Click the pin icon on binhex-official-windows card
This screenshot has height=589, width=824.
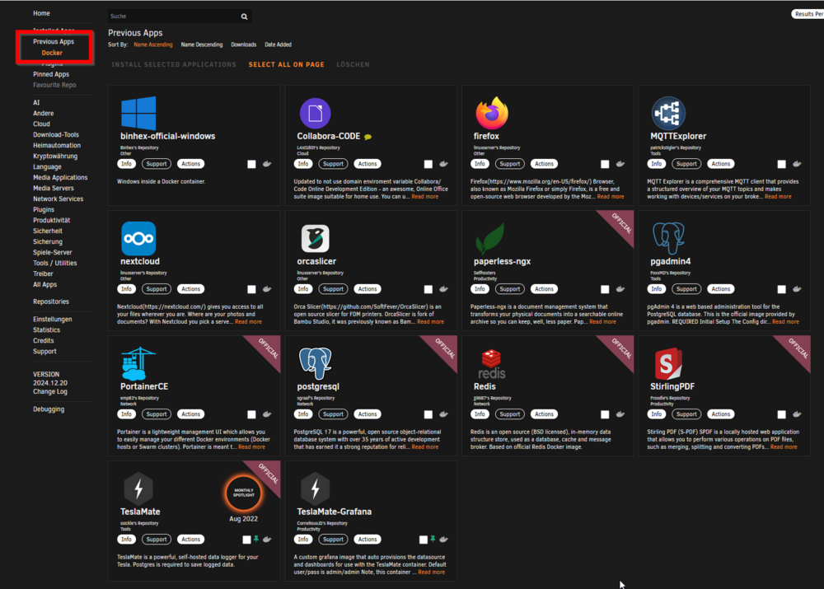(x=267, y=164)
